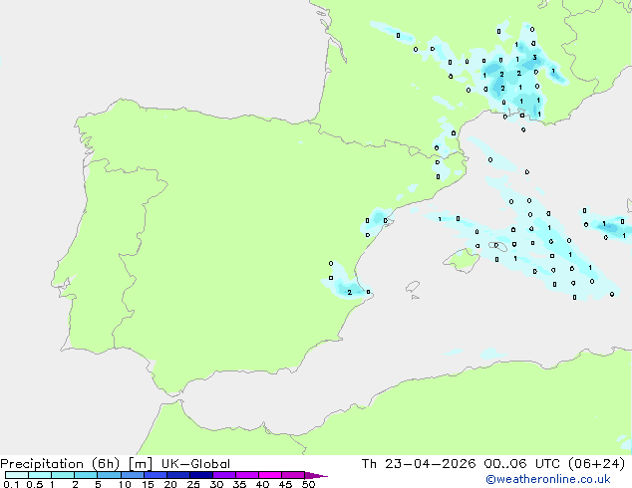Click the '(6h)' interval label
The image size is (632, 488).
click(x=106, y=464)
